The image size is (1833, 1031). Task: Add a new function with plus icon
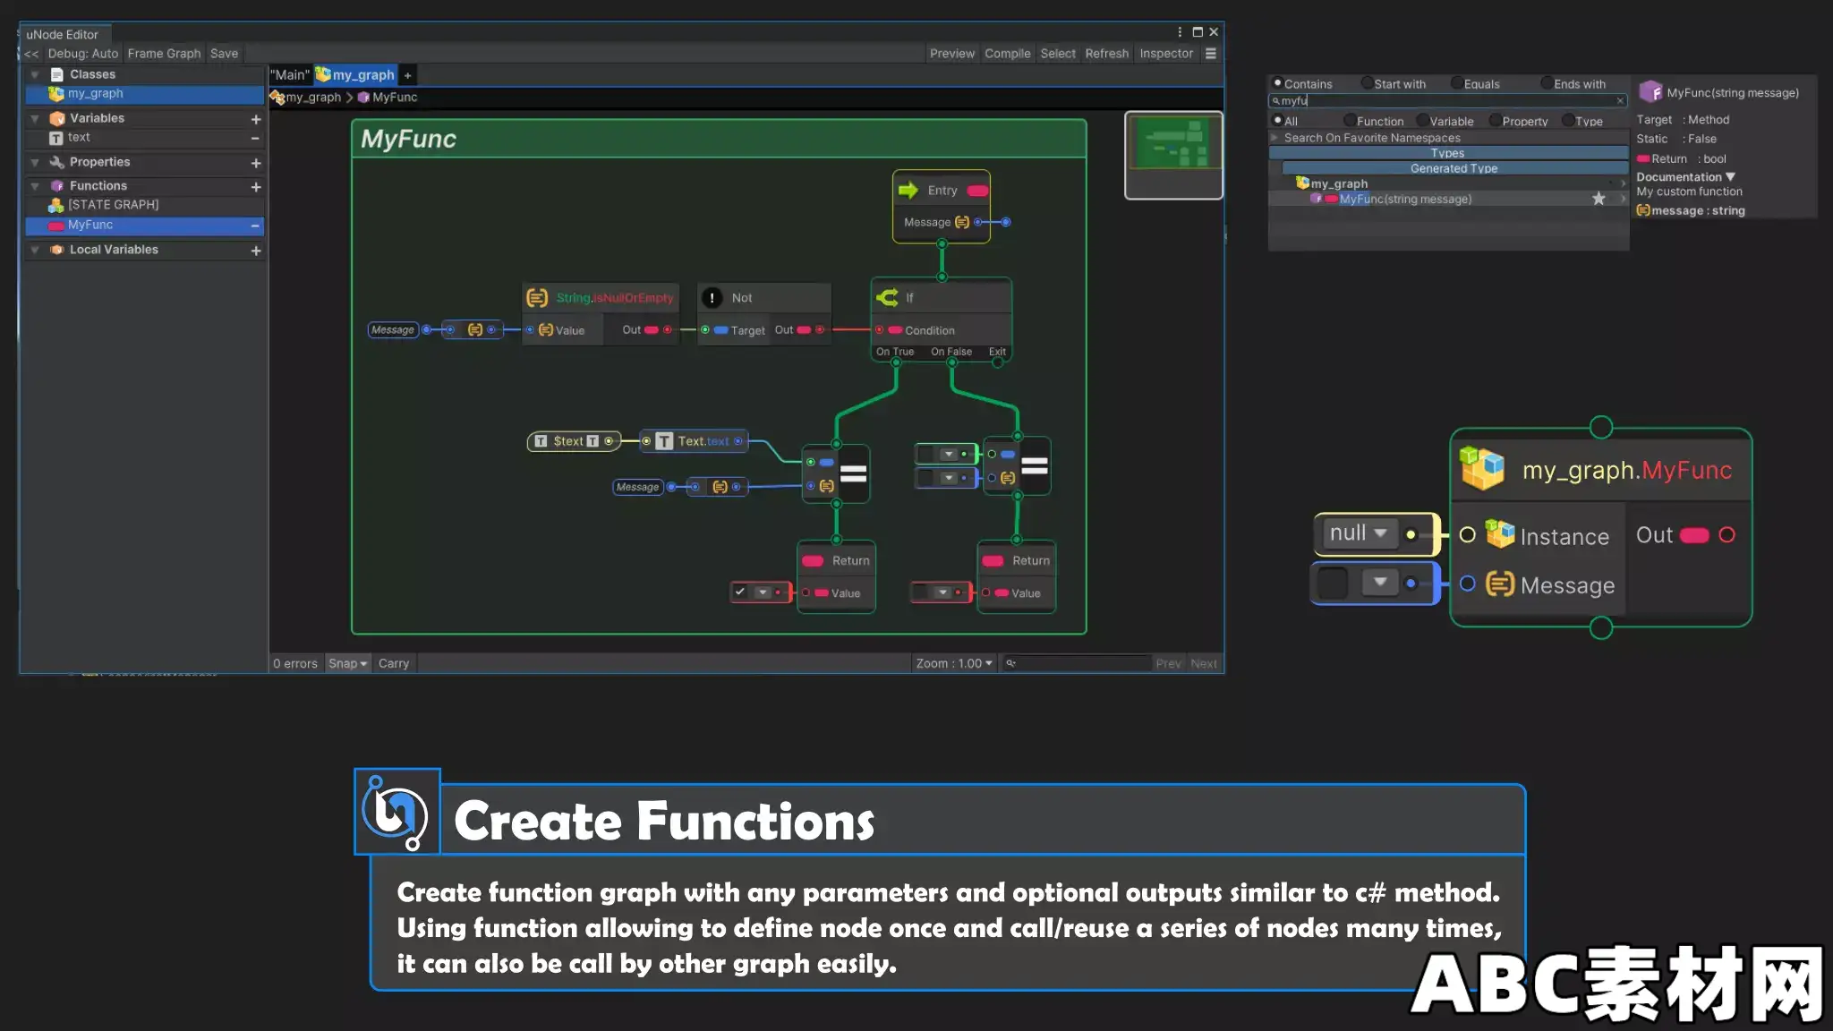point(256,187)
